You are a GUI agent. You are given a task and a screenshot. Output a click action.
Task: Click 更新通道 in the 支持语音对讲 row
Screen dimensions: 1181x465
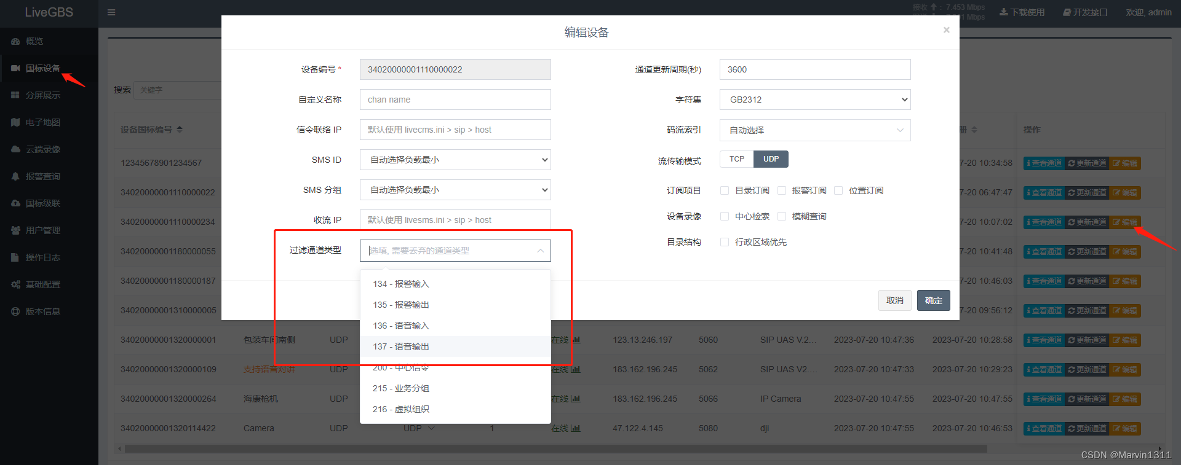tap(1087, 369)
